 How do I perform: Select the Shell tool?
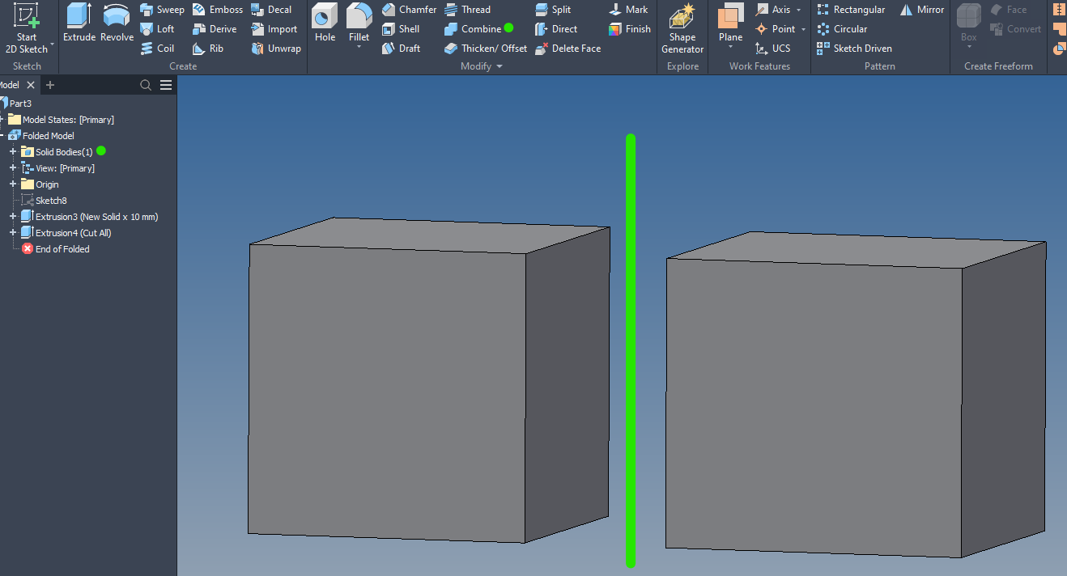point(401,29)
